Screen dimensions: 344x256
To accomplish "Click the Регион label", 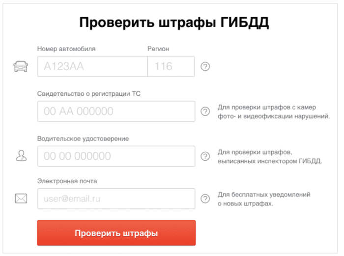I will tap(158, 49).
